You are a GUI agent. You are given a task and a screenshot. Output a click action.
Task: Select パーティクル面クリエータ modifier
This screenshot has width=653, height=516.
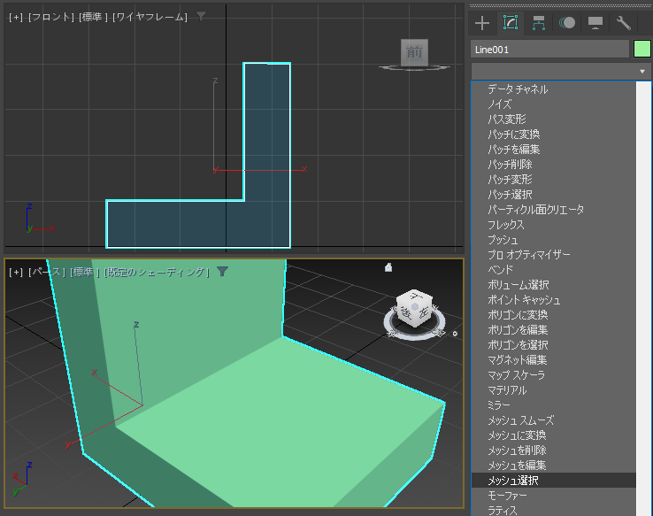pos(554,209)
